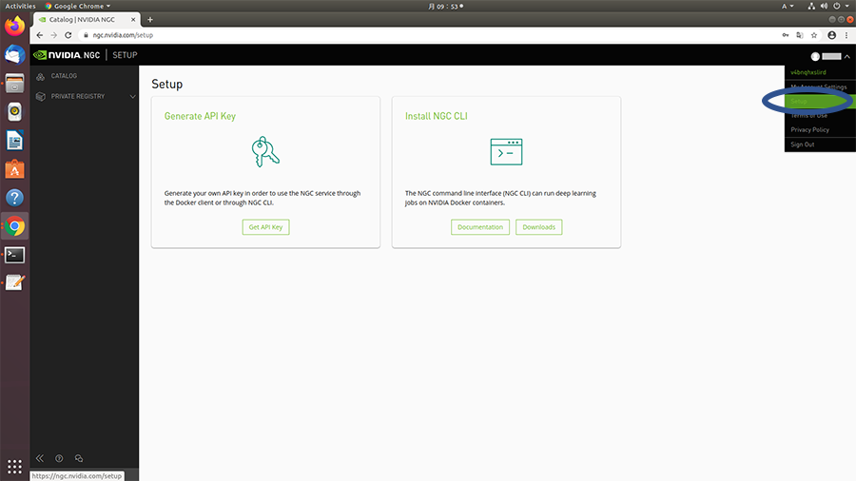Collapse sidebar with double-chevron icon
The height and width of the screenshot is (481, 856).
[40, 458]
